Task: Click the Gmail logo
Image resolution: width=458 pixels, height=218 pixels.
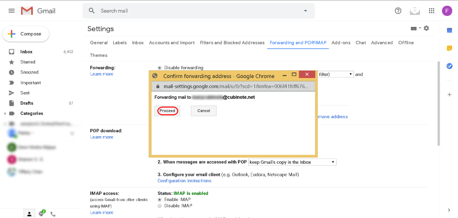Action: tap(38, 11)
